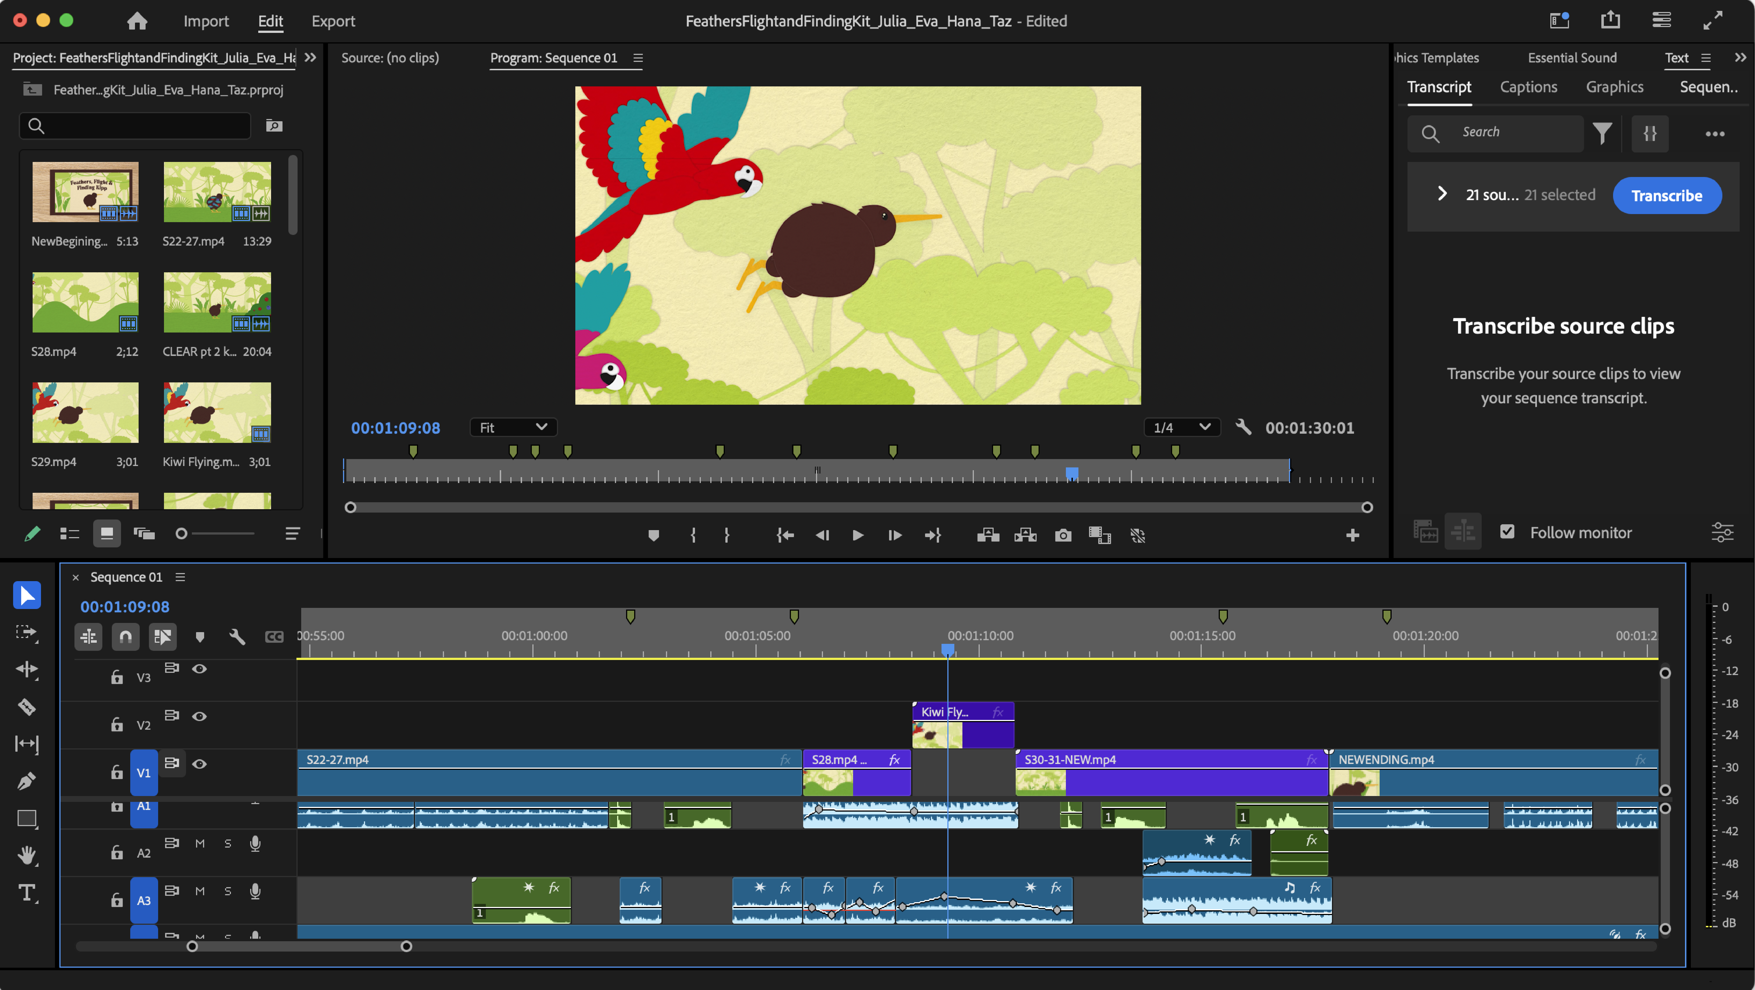Open Program monitor settings wrench

(1243, 427)
